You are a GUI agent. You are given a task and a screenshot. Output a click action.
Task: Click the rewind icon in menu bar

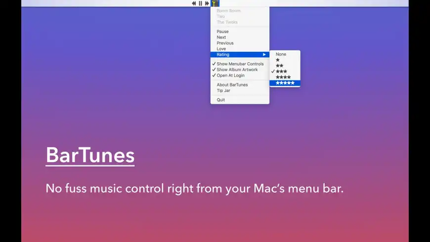tap(194, 3)
